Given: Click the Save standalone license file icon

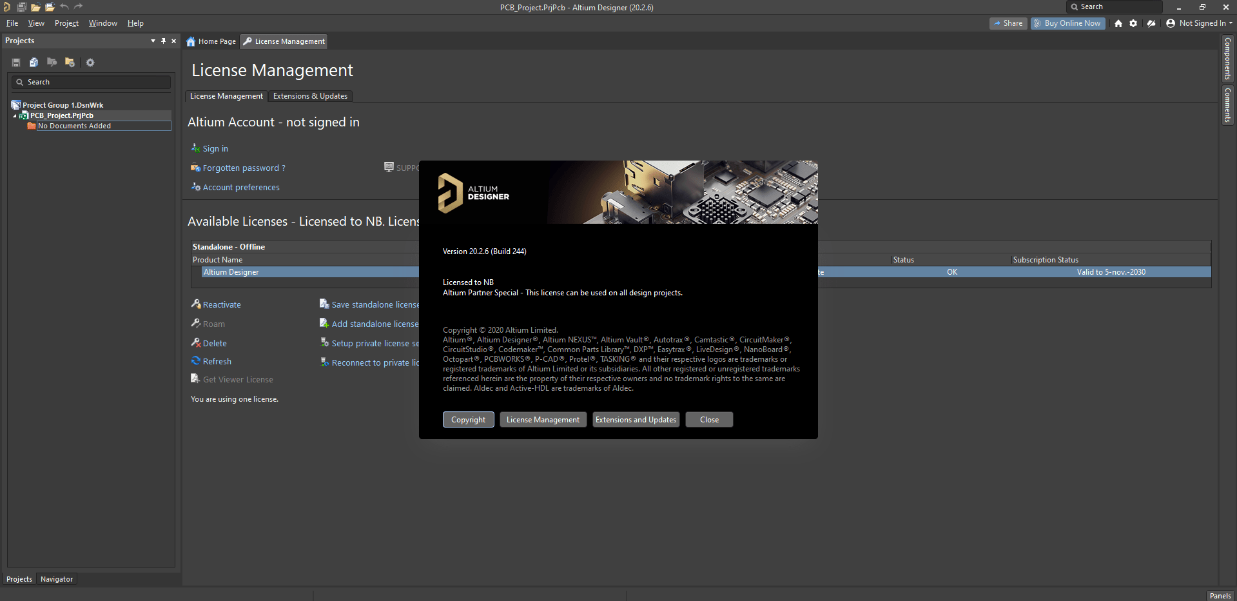Looking at the screenshot, I should [324, 304].
